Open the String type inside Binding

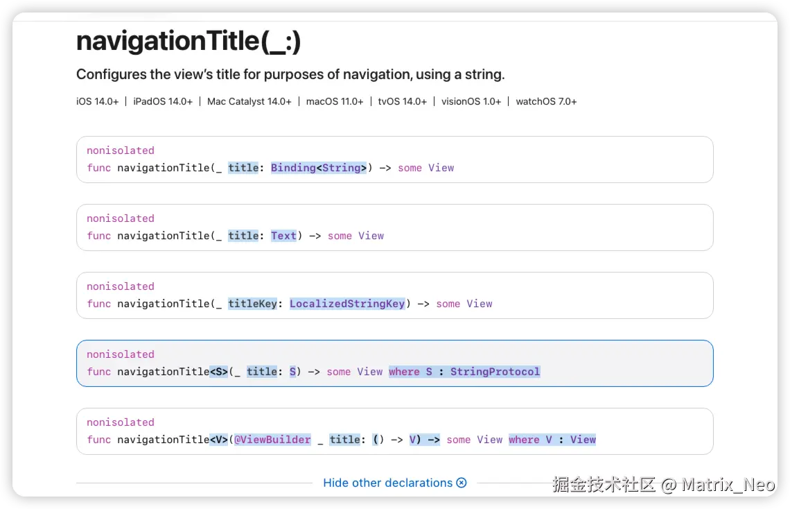click(x=341, y=168)
